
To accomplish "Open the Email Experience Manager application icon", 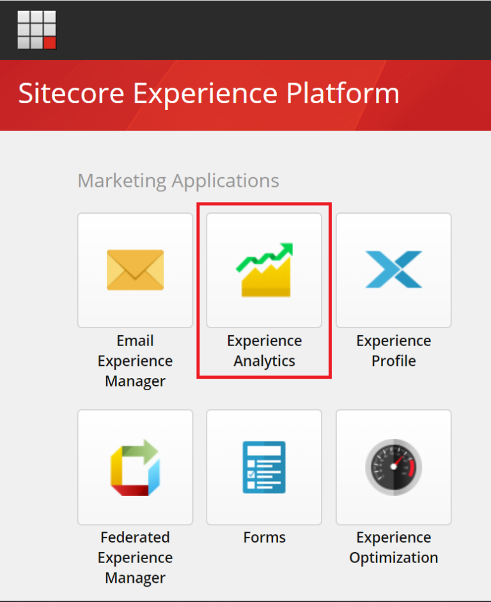I will pyautogui.click(x=135, y=270).
